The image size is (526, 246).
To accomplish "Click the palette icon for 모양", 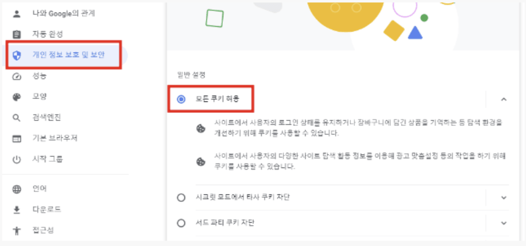I will point(17,97).
